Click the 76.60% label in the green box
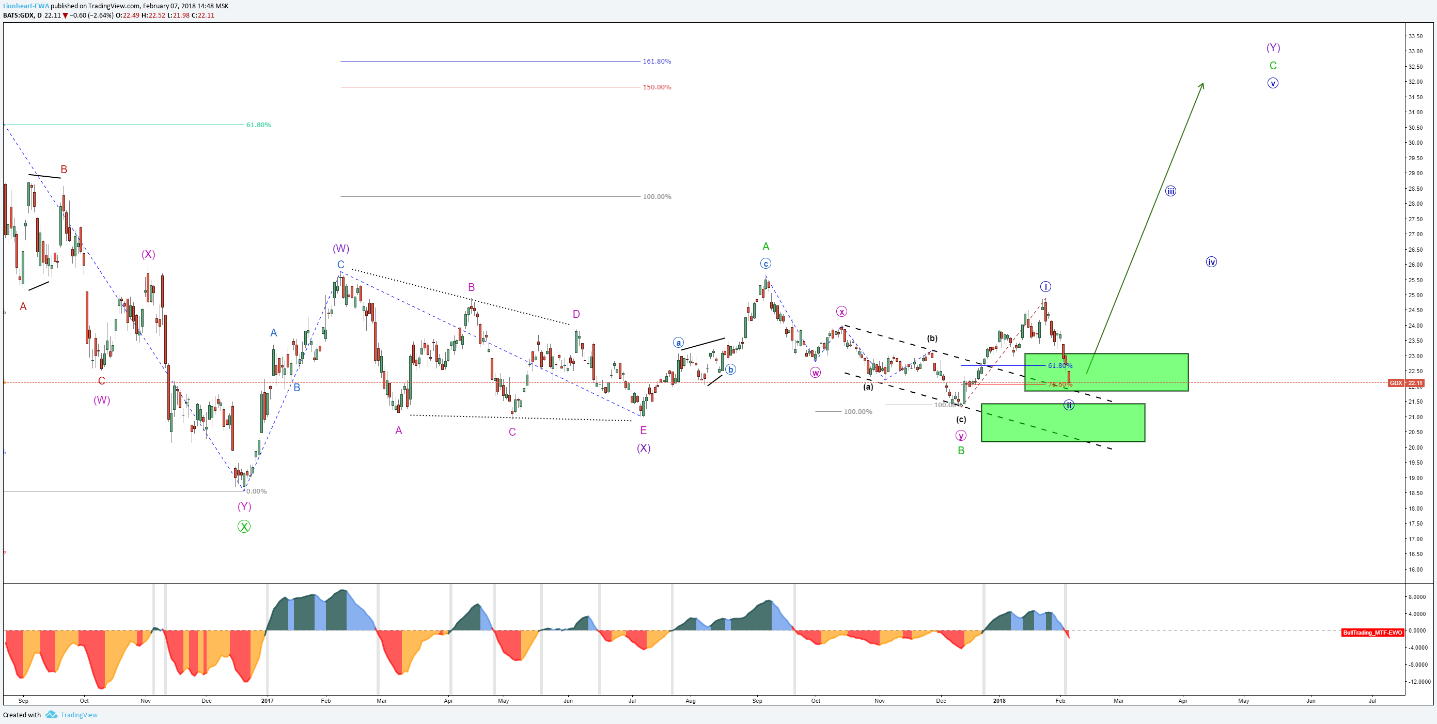Screen dimensions: 1437x724 click(x=1060, y=384)
